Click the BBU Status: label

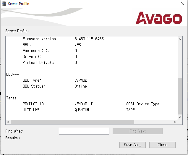tap(34, 86)
